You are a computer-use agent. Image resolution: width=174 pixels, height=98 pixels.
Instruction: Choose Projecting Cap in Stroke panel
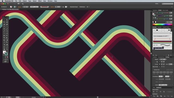(x=164, y=62)
